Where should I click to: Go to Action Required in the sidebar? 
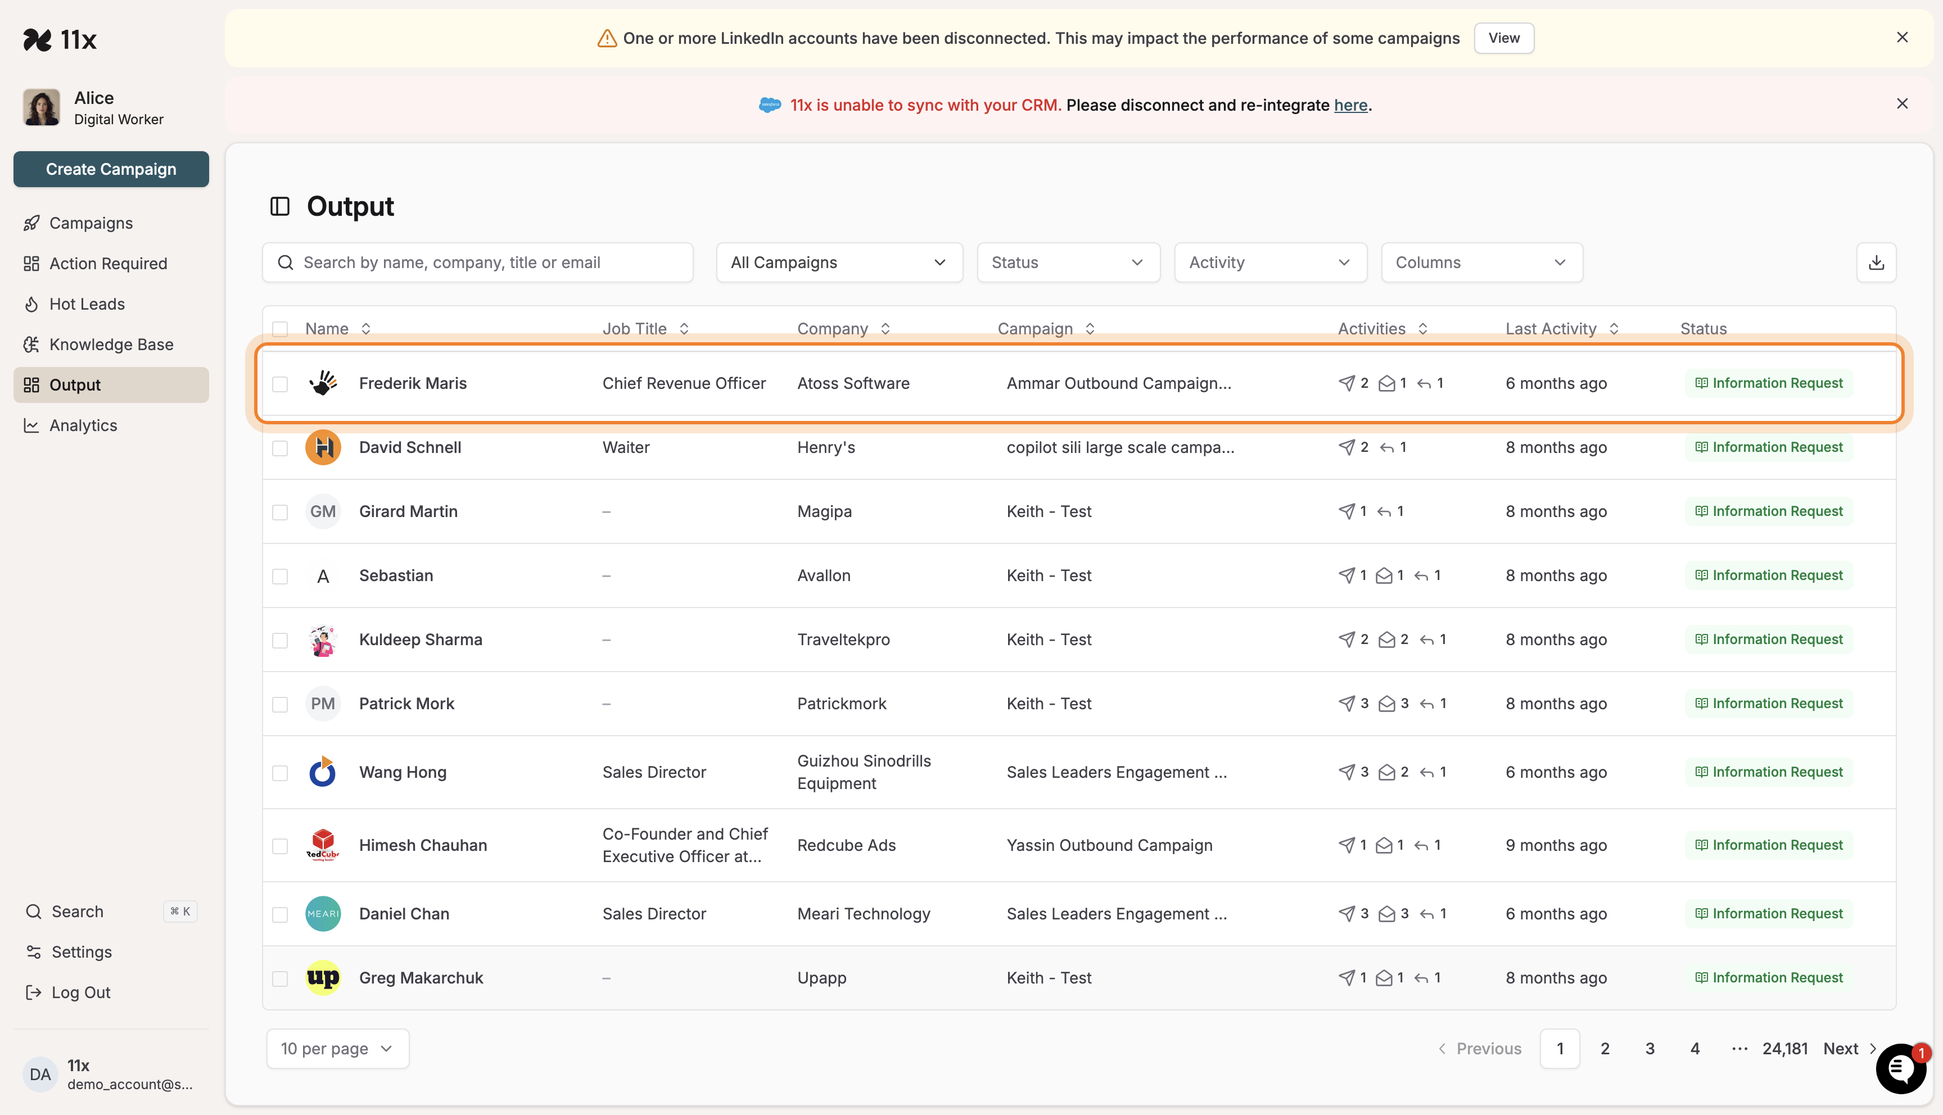107,262
